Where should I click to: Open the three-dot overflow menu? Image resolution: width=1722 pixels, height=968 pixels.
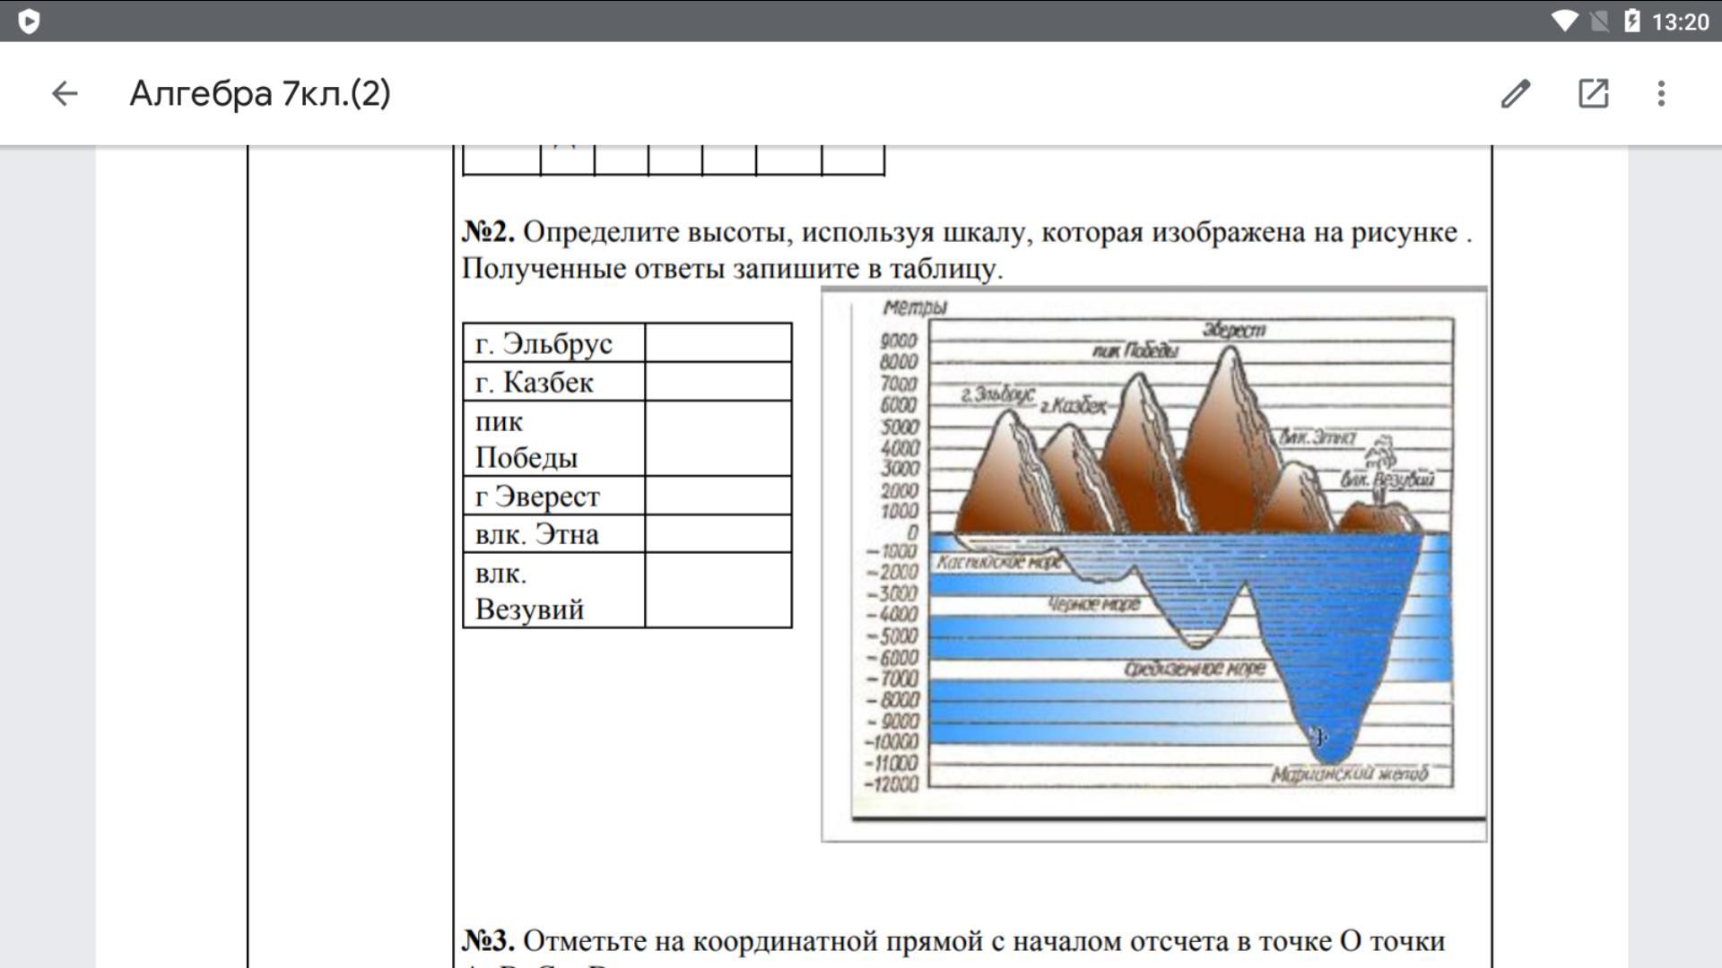1661,93
